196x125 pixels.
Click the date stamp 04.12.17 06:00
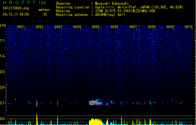pos(16,14)
